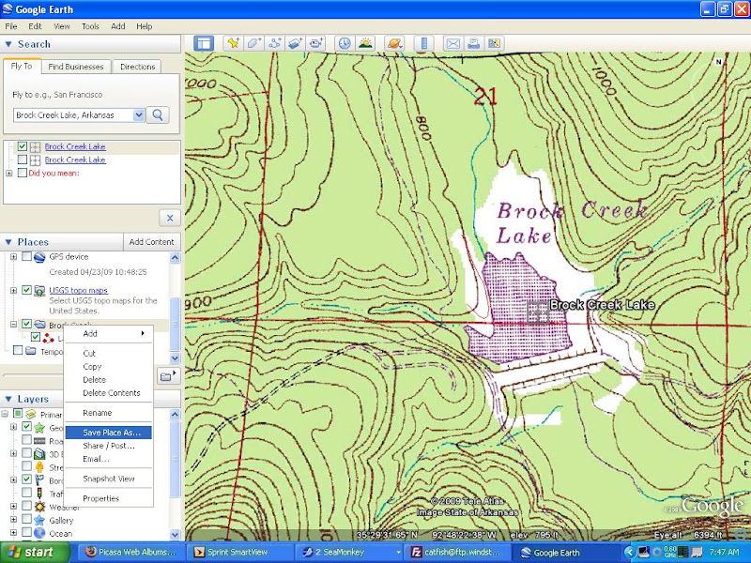Screen dimensions: 751x563
Task: Uncheck the first Brock Creek Lake result
Action: pos(23,146)
